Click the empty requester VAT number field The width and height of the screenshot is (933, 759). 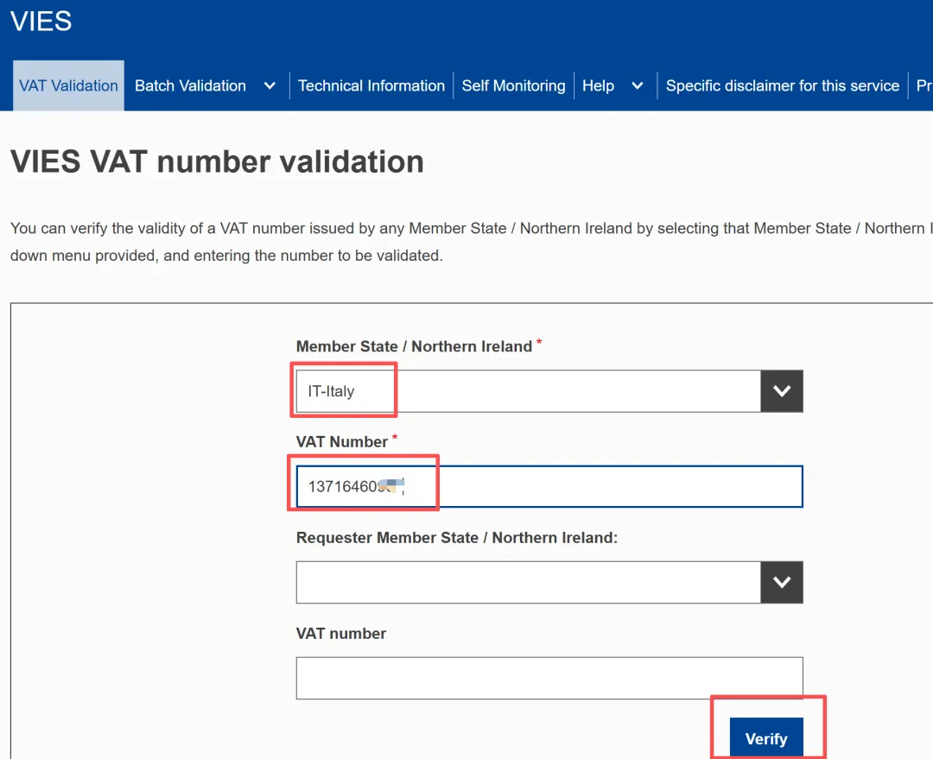549,678
